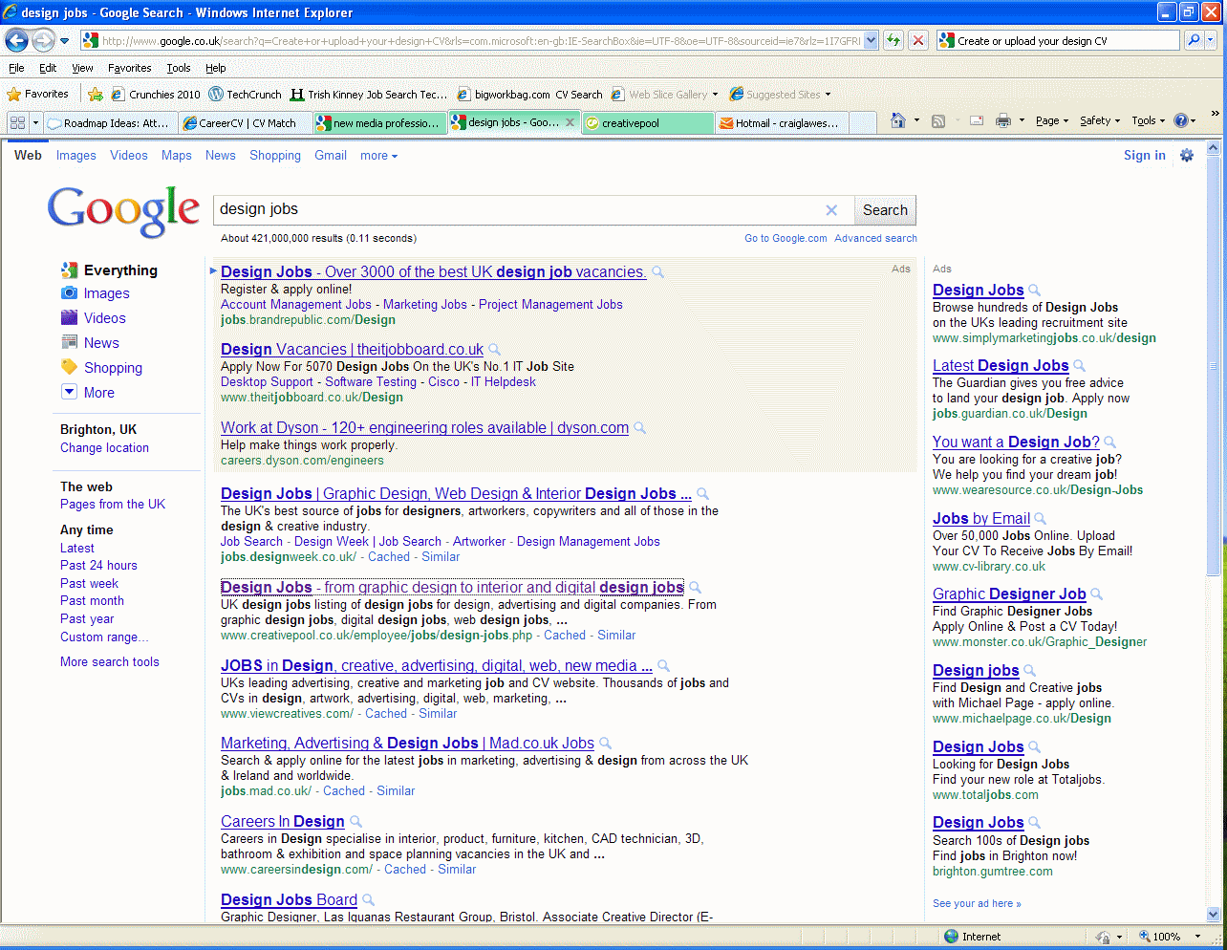Click the Sign in link
The image size is (1227, 950).
1144,155
